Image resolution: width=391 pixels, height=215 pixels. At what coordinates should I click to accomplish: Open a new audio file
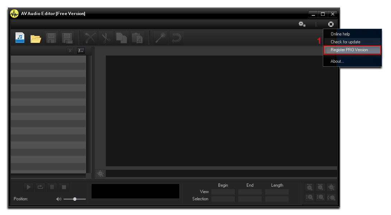coord(20,38)
